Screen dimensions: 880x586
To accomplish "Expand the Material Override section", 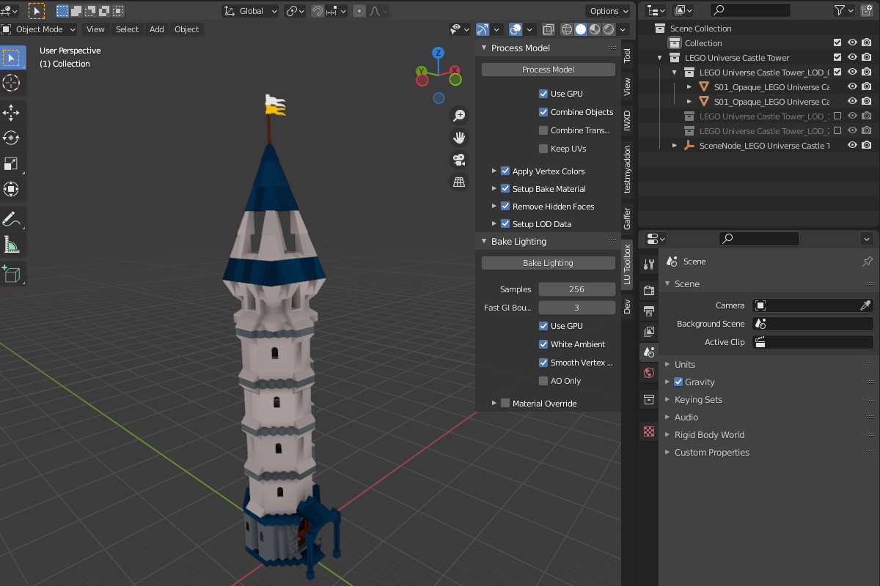I will [494, 404].
